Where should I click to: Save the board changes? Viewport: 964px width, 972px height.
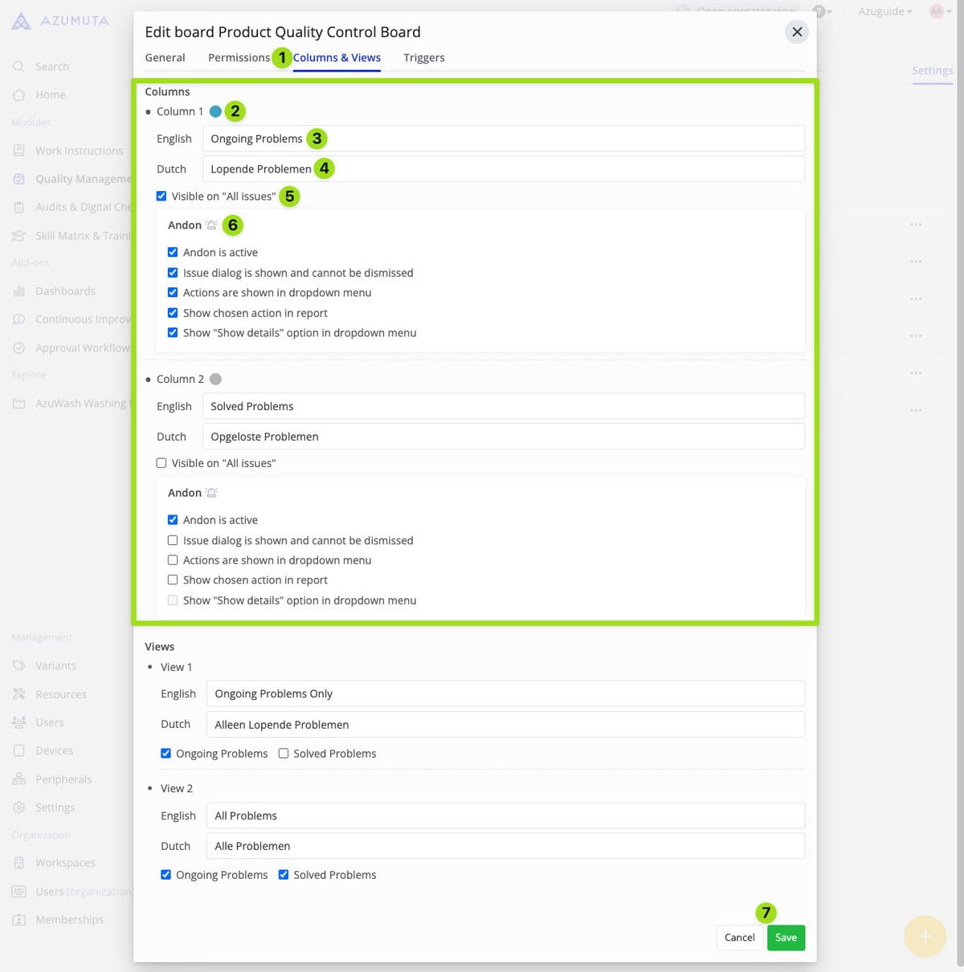(786, 937)
